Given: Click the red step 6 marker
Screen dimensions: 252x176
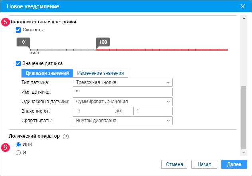Looking at the screenshot, I should [x=5, y=147].
